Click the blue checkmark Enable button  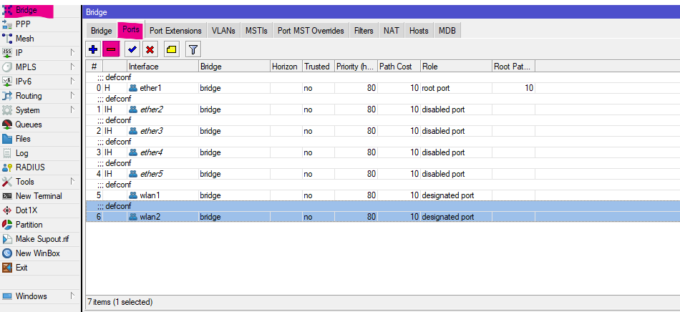click(132, 49)
